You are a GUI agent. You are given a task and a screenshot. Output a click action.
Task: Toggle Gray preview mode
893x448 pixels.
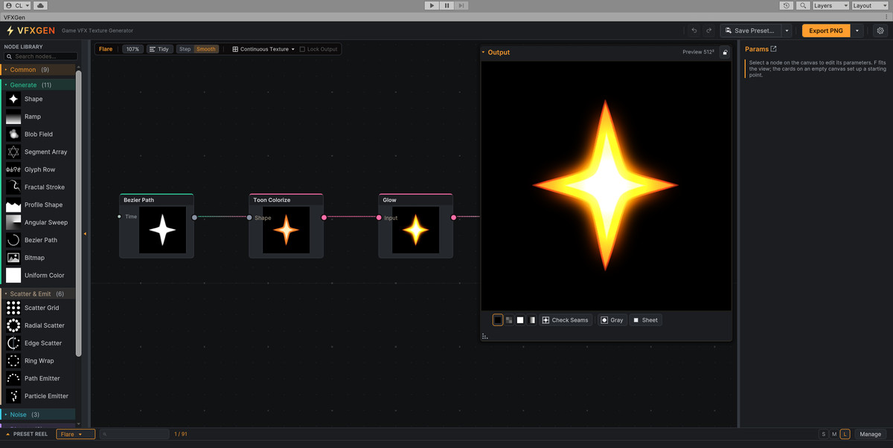(612, 320)
